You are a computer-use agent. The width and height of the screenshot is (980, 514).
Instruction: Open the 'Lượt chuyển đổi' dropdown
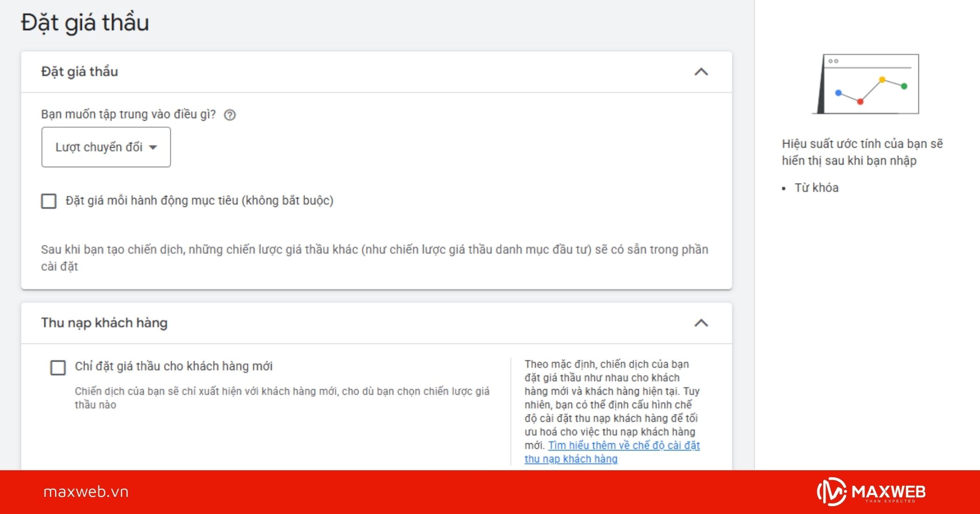[x=106, y=147]
